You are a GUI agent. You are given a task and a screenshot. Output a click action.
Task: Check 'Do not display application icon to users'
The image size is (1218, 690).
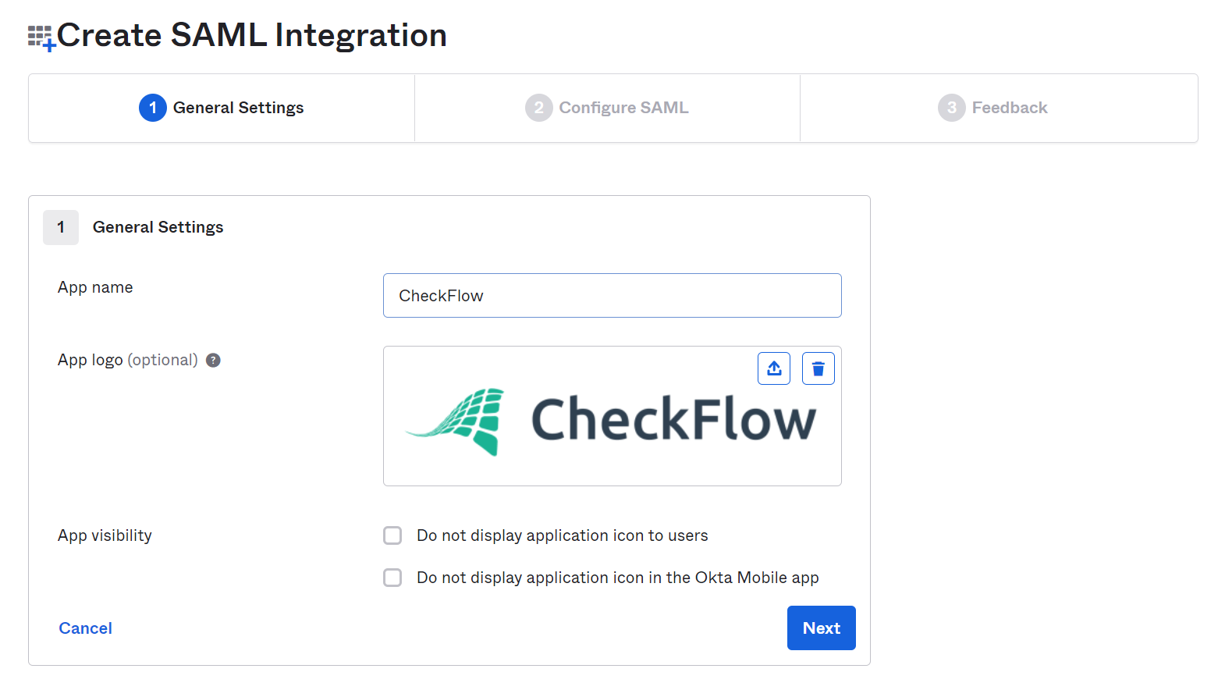392,535
